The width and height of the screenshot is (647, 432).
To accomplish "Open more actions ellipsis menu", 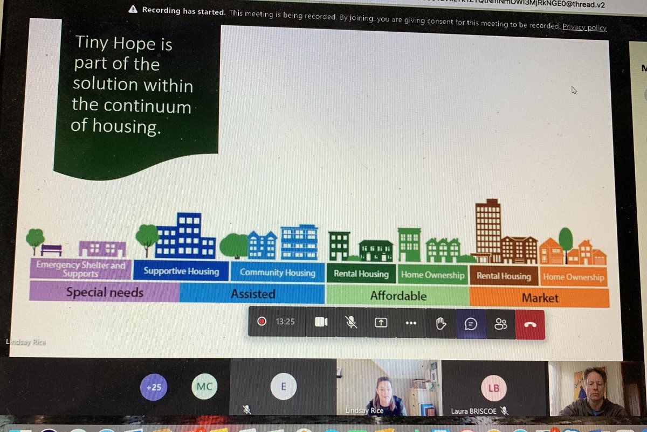I will click(411, 323).
